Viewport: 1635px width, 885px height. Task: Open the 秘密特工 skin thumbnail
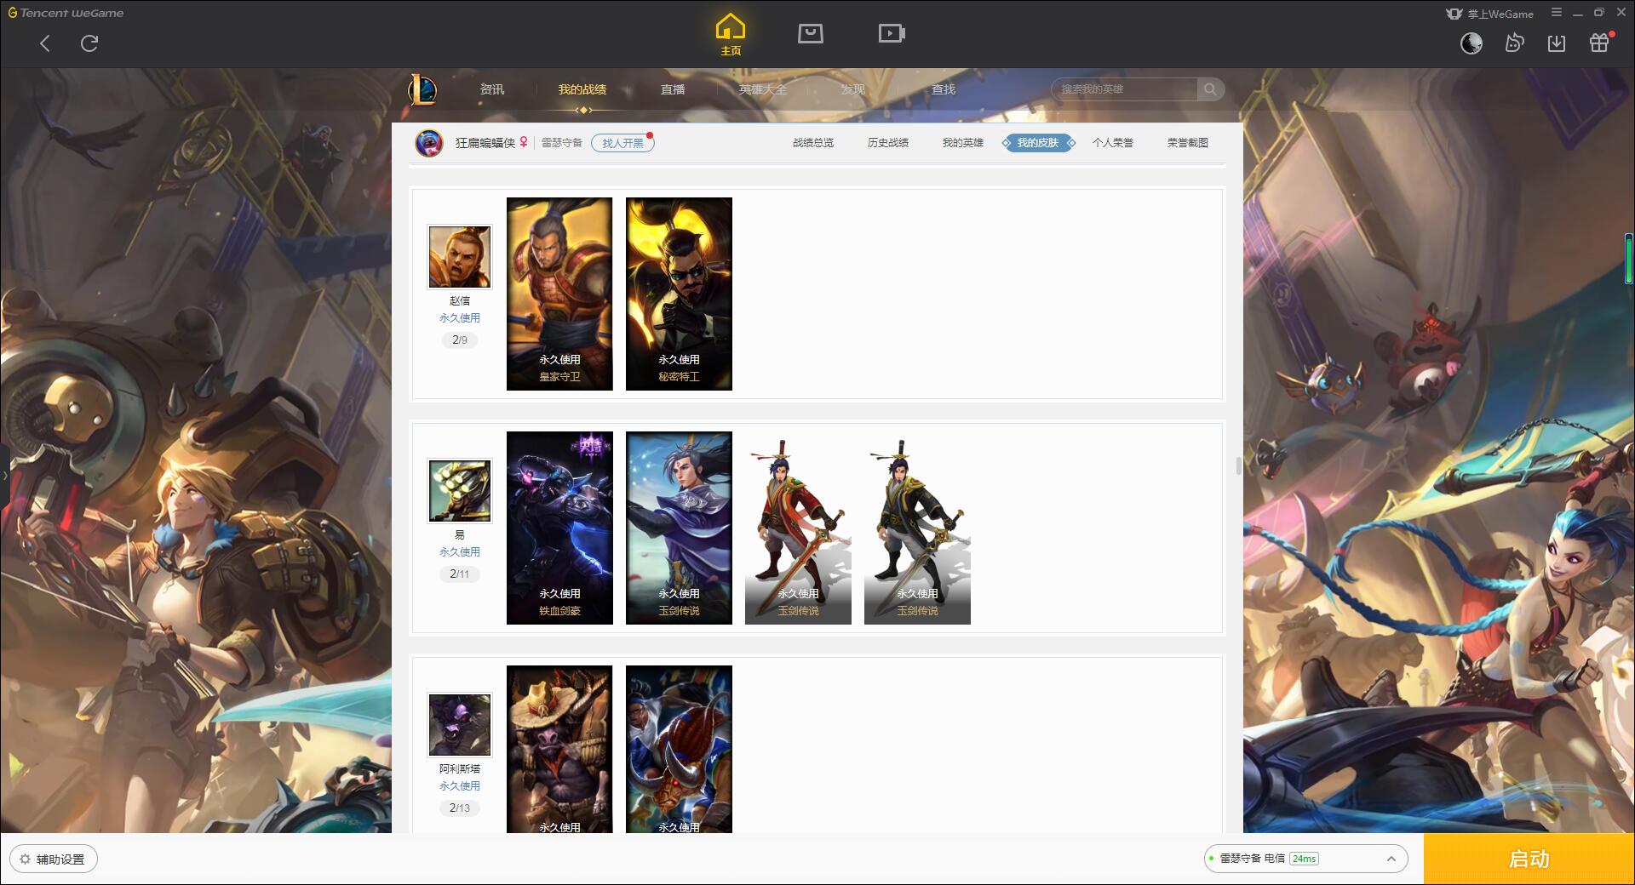tap(679, 294)
